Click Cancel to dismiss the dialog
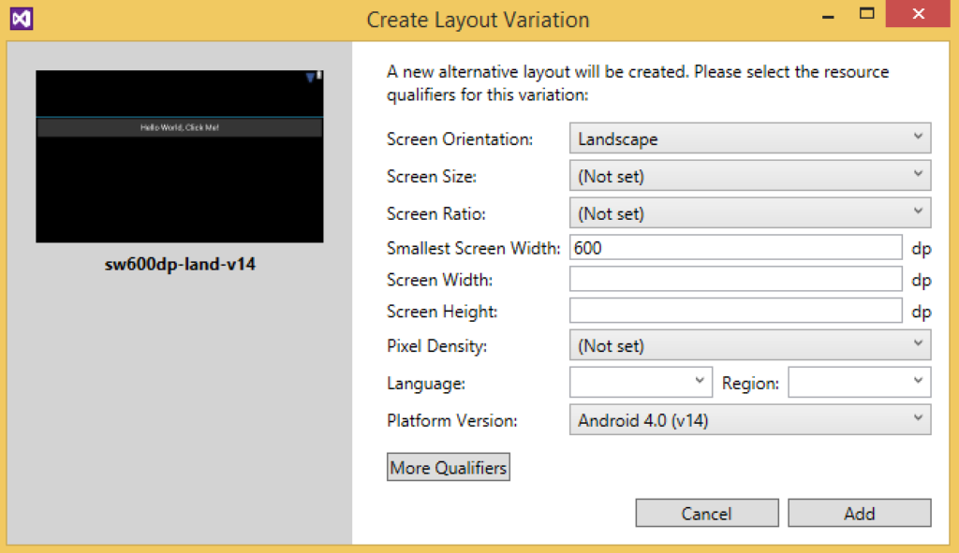 point(707,513)
